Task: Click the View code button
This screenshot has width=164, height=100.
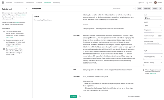Action: tap(147, 9)
